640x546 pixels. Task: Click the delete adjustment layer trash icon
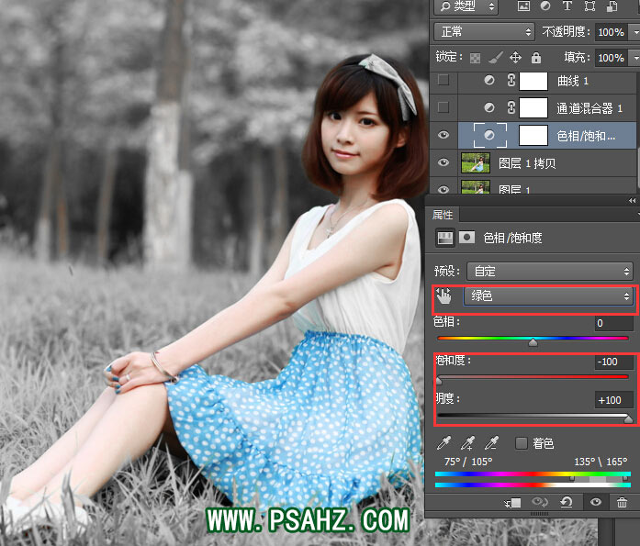(623, 503)
